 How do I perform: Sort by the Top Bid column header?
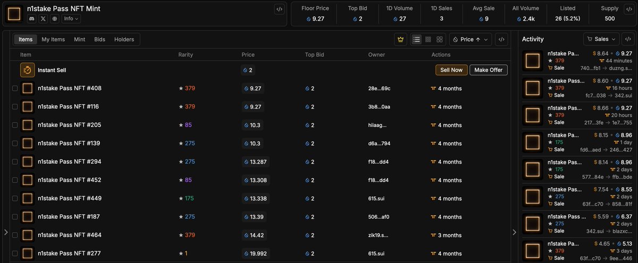(x=314, y=55)
